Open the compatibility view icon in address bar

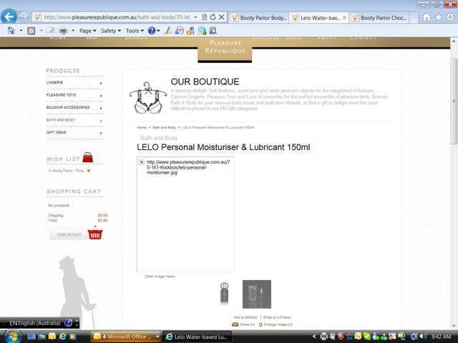coord(205,17)
